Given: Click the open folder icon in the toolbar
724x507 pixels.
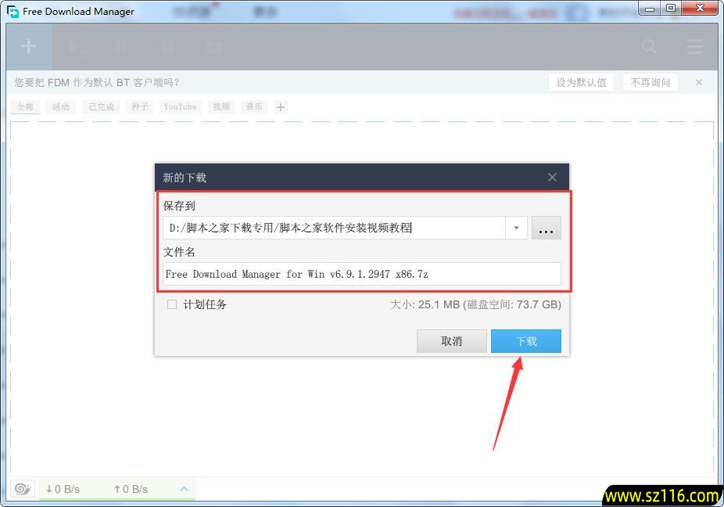Looking at the screenshot, I should [x=213, y=47].
